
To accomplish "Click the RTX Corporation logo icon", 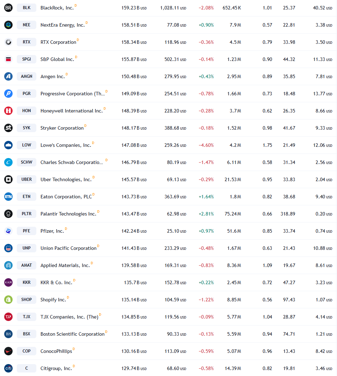I will coord(8,42).
